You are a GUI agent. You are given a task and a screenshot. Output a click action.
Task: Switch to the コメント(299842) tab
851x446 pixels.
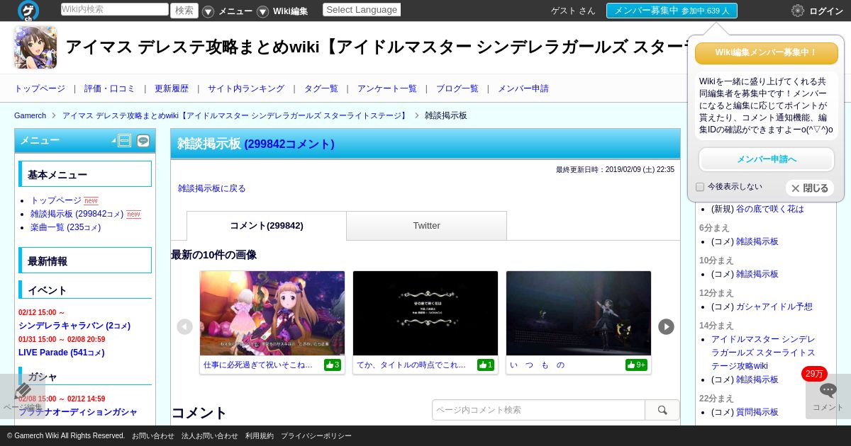[267, 226]
